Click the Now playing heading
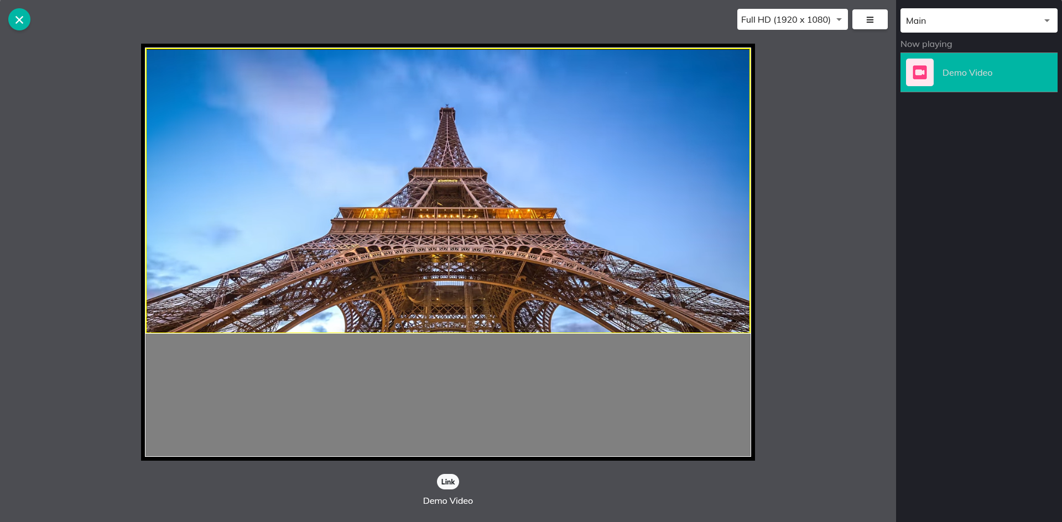This screenshot has height=522, width=1062. point(926,44)
